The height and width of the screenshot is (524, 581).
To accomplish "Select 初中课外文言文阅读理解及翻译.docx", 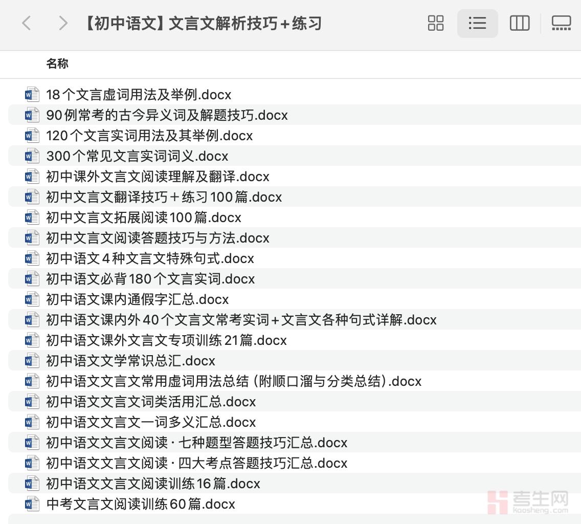I will coord(158,177).
